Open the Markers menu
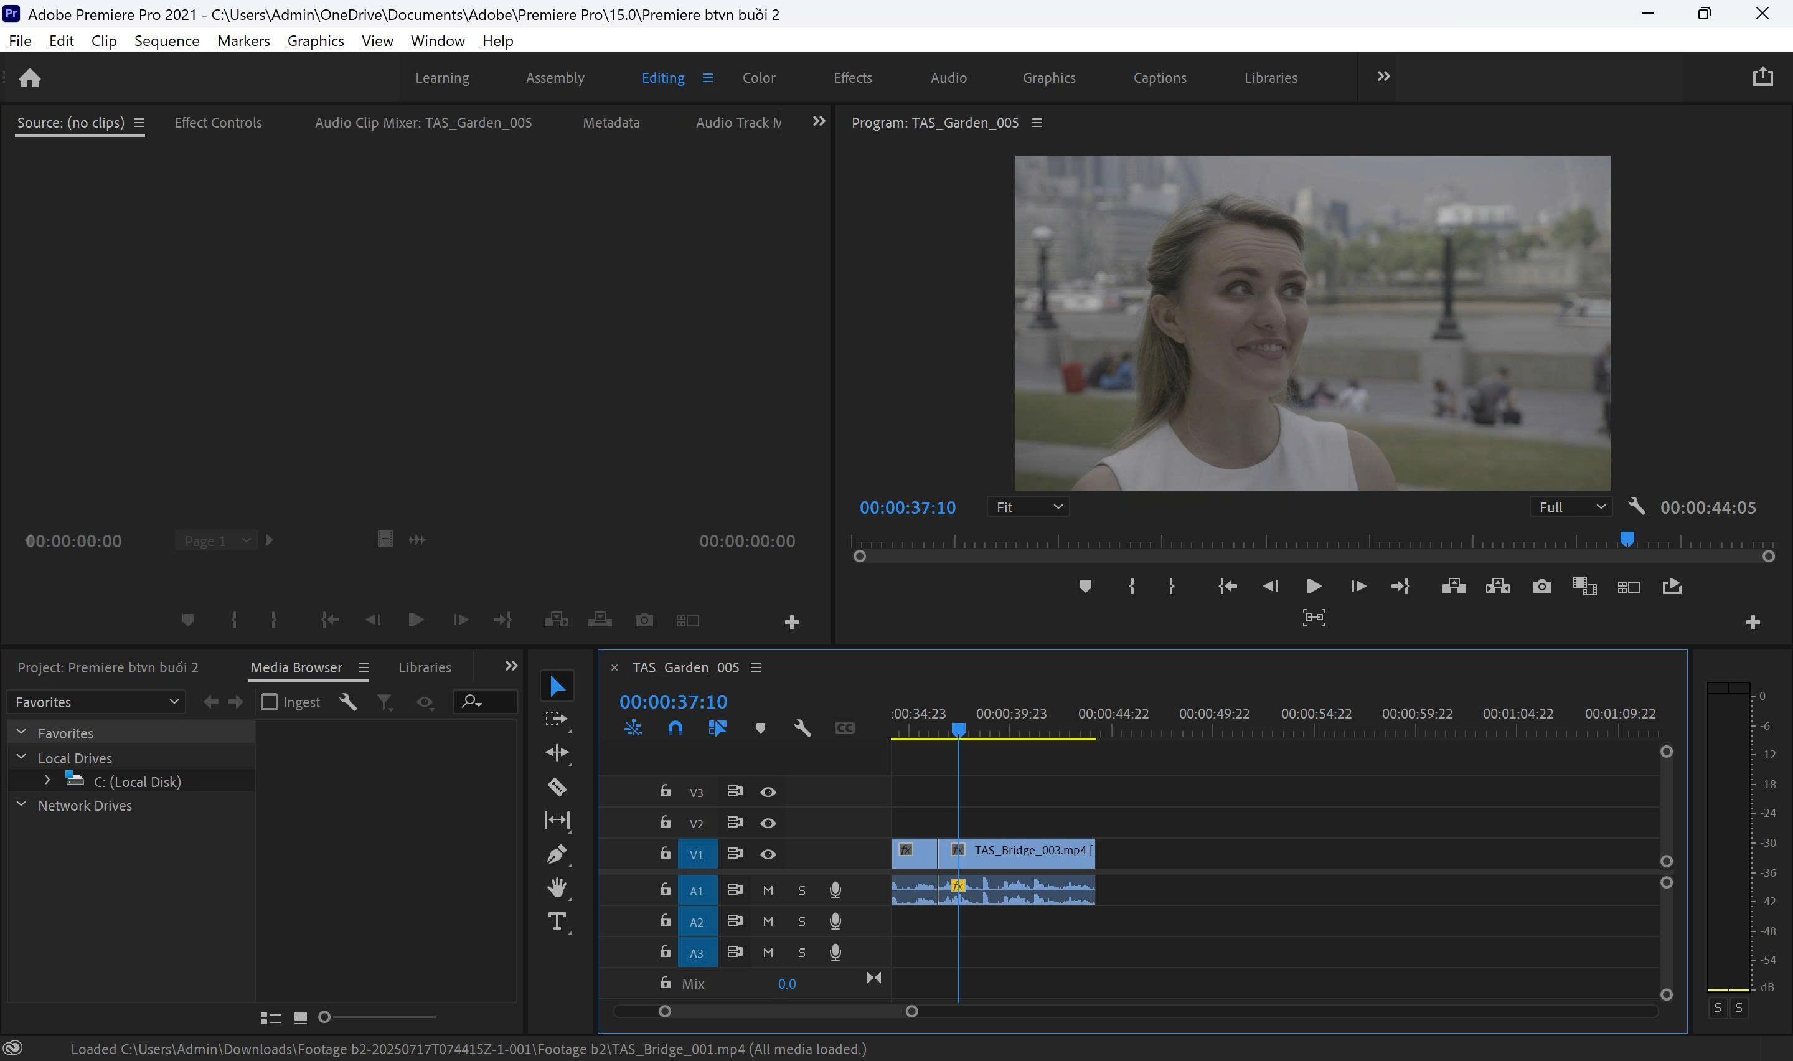The width and height of the screenshot is (1793, 1061). 243,40
